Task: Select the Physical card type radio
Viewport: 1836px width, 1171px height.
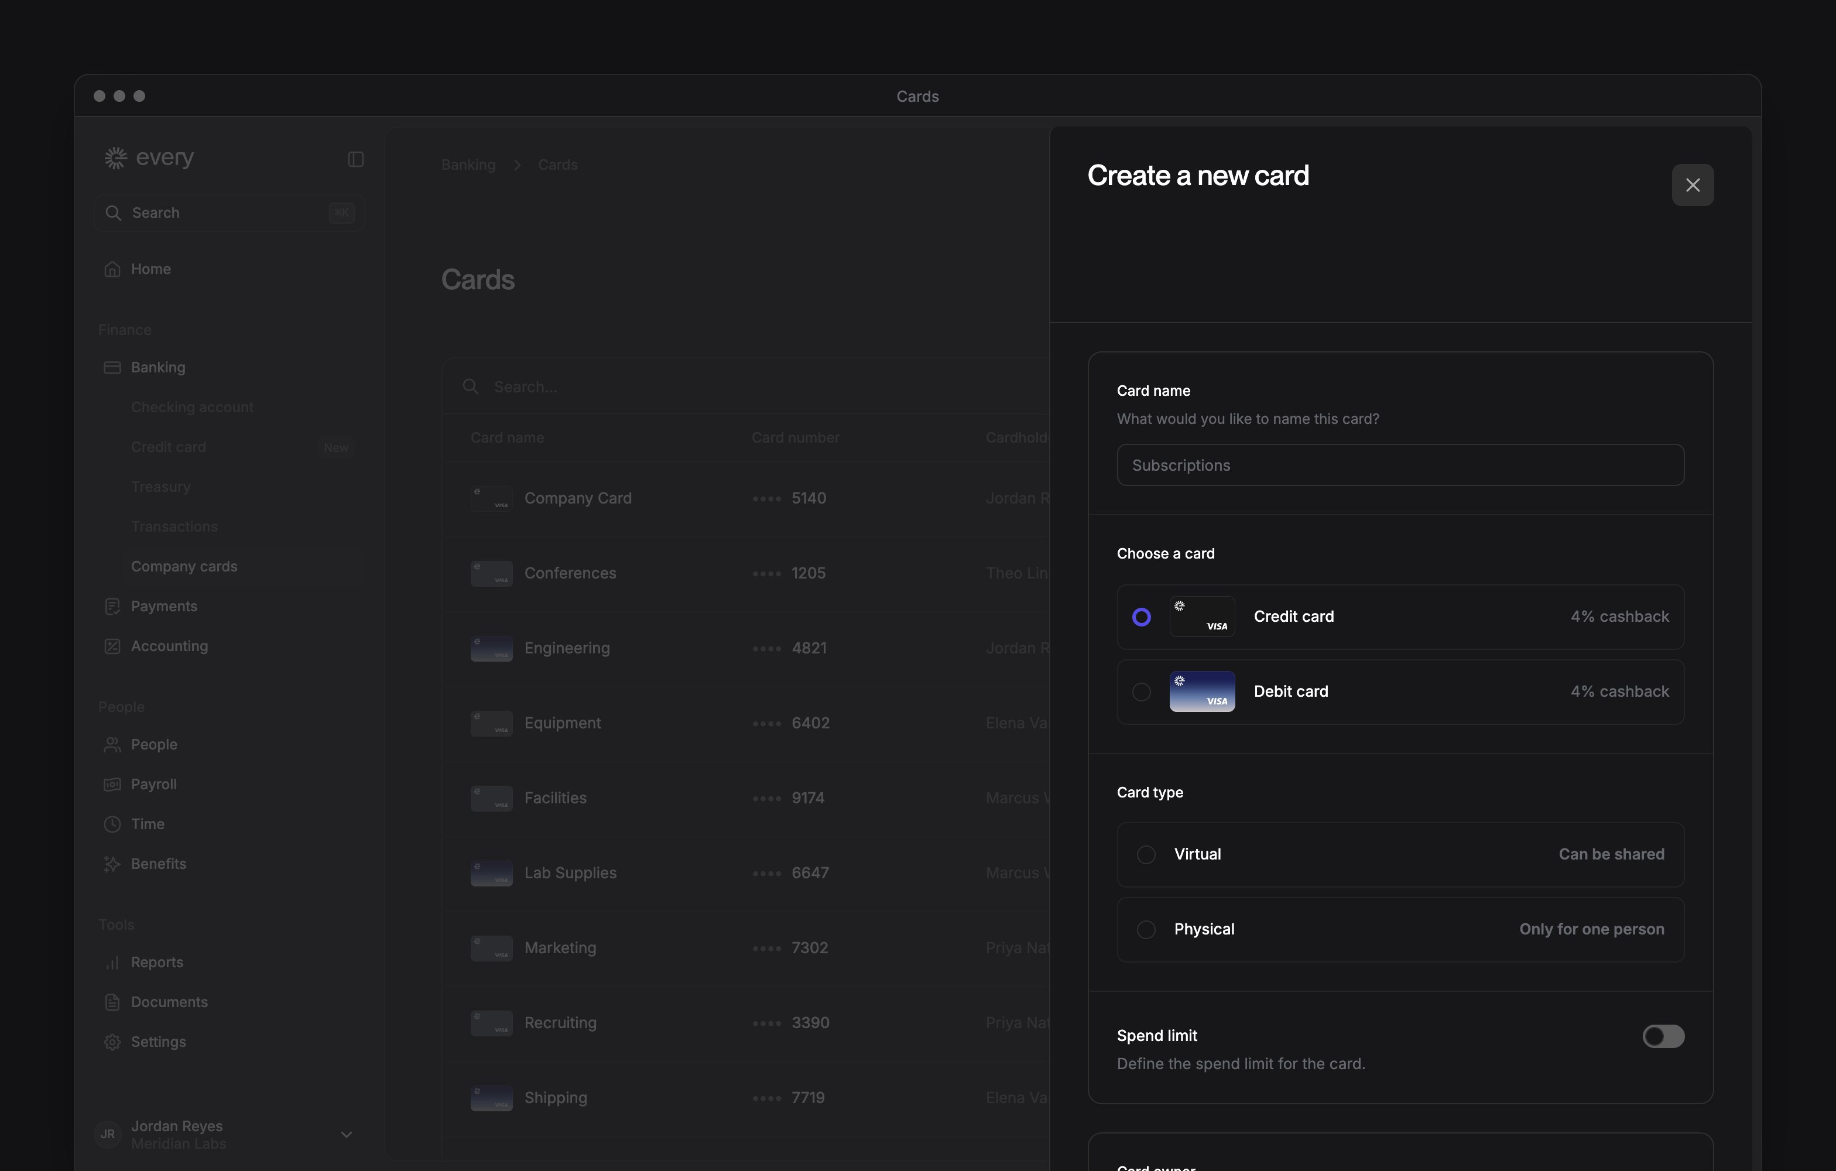Action: click(x=1145, y=929)
